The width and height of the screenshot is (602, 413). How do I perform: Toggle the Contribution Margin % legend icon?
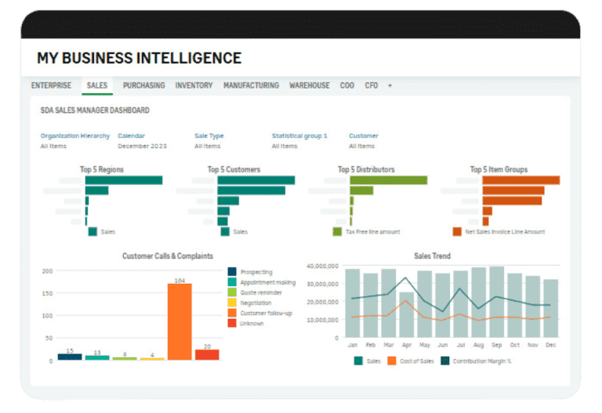pos(447,360)
